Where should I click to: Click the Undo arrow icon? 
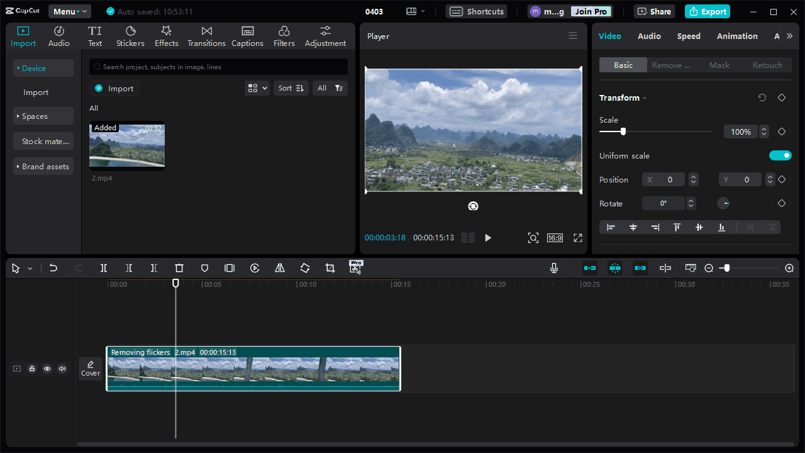(53, 268)
